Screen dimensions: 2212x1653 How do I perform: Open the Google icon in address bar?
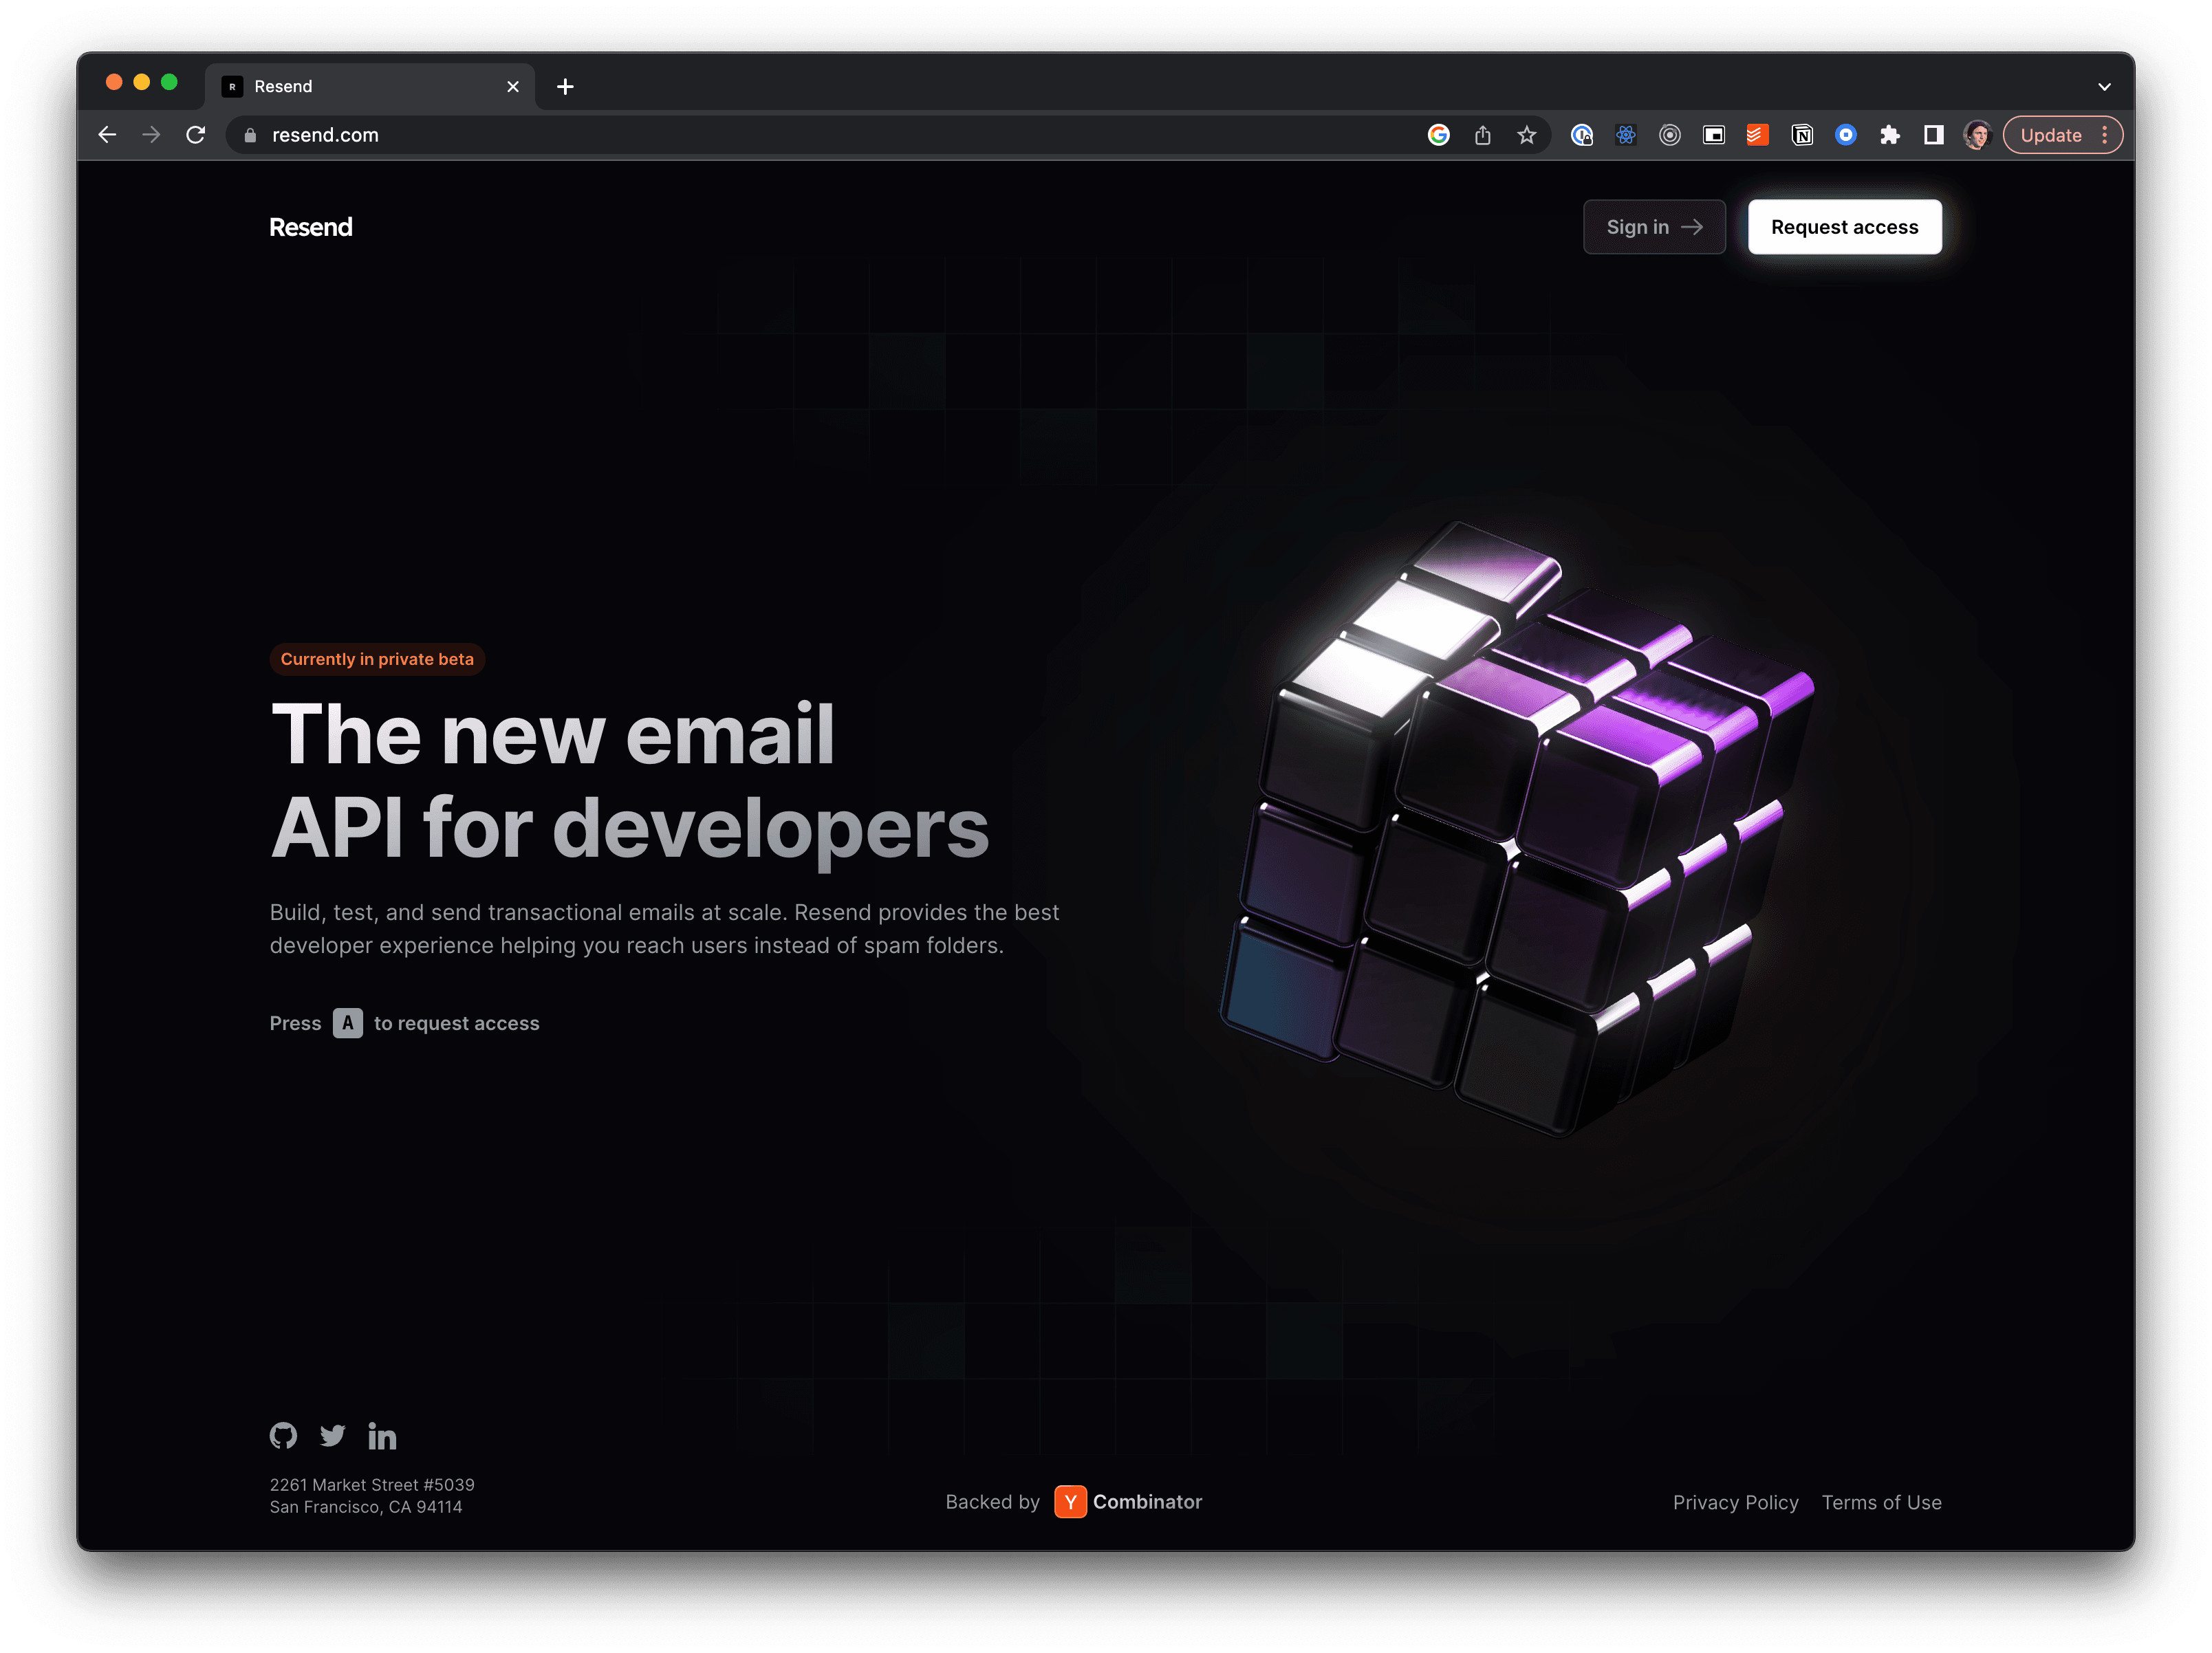pos(1438,135)
